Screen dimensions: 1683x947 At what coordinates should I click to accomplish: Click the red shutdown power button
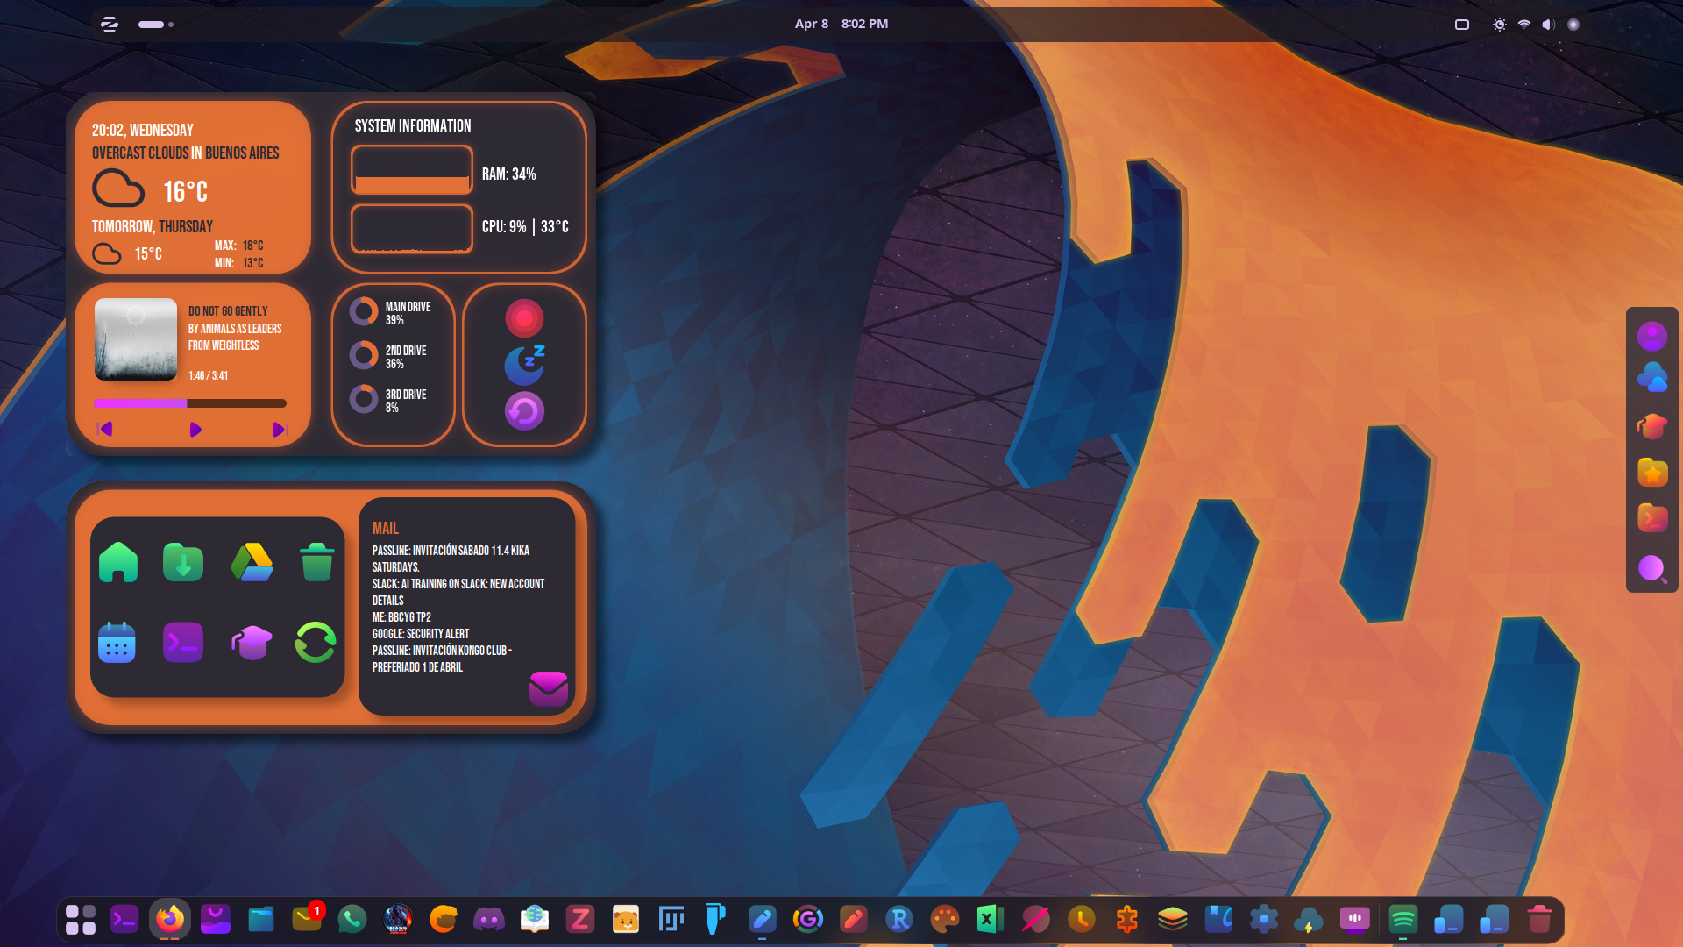coord(524,318)
